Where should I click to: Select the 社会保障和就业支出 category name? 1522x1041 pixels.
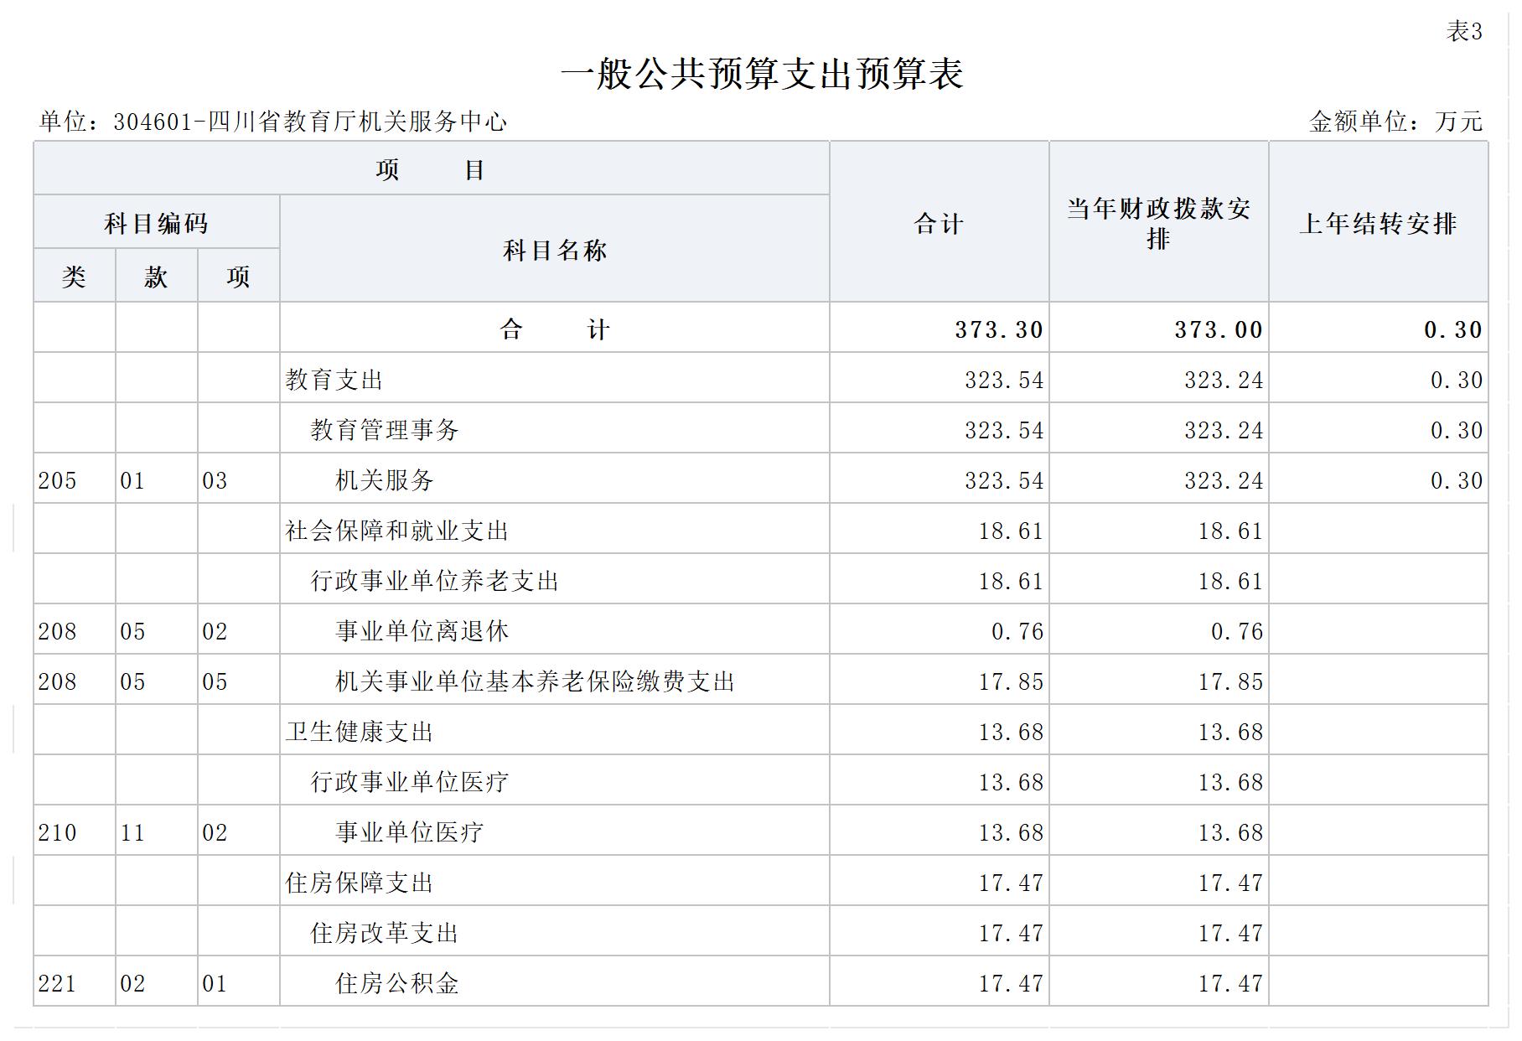(396, 531)
